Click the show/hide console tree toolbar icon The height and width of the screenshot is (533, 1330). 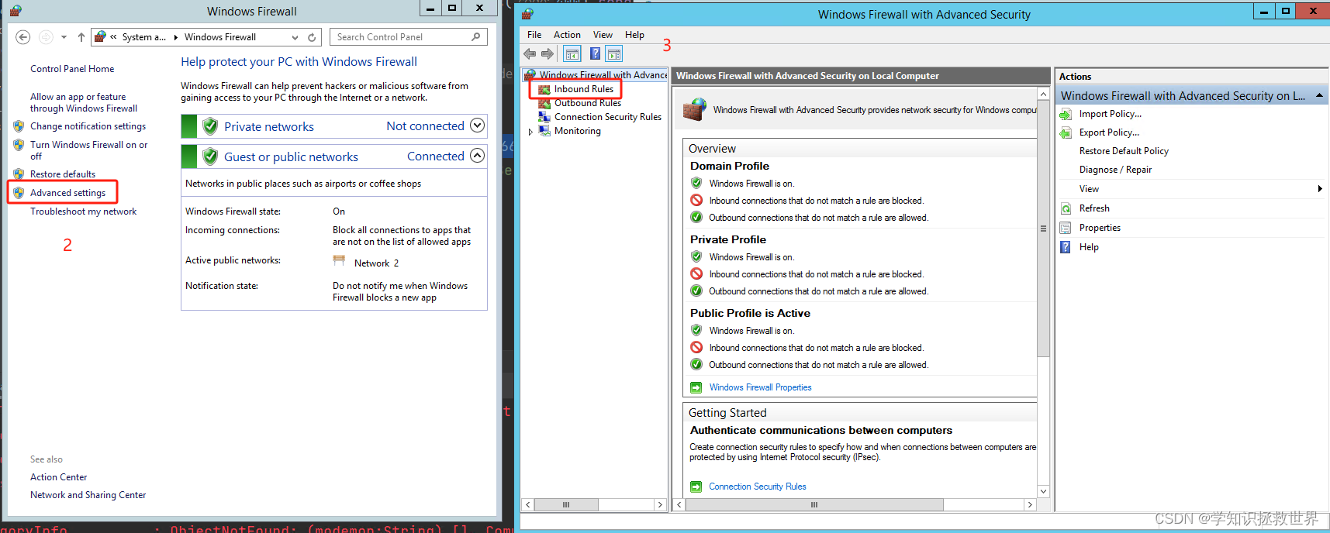click(x=572, y=53)
